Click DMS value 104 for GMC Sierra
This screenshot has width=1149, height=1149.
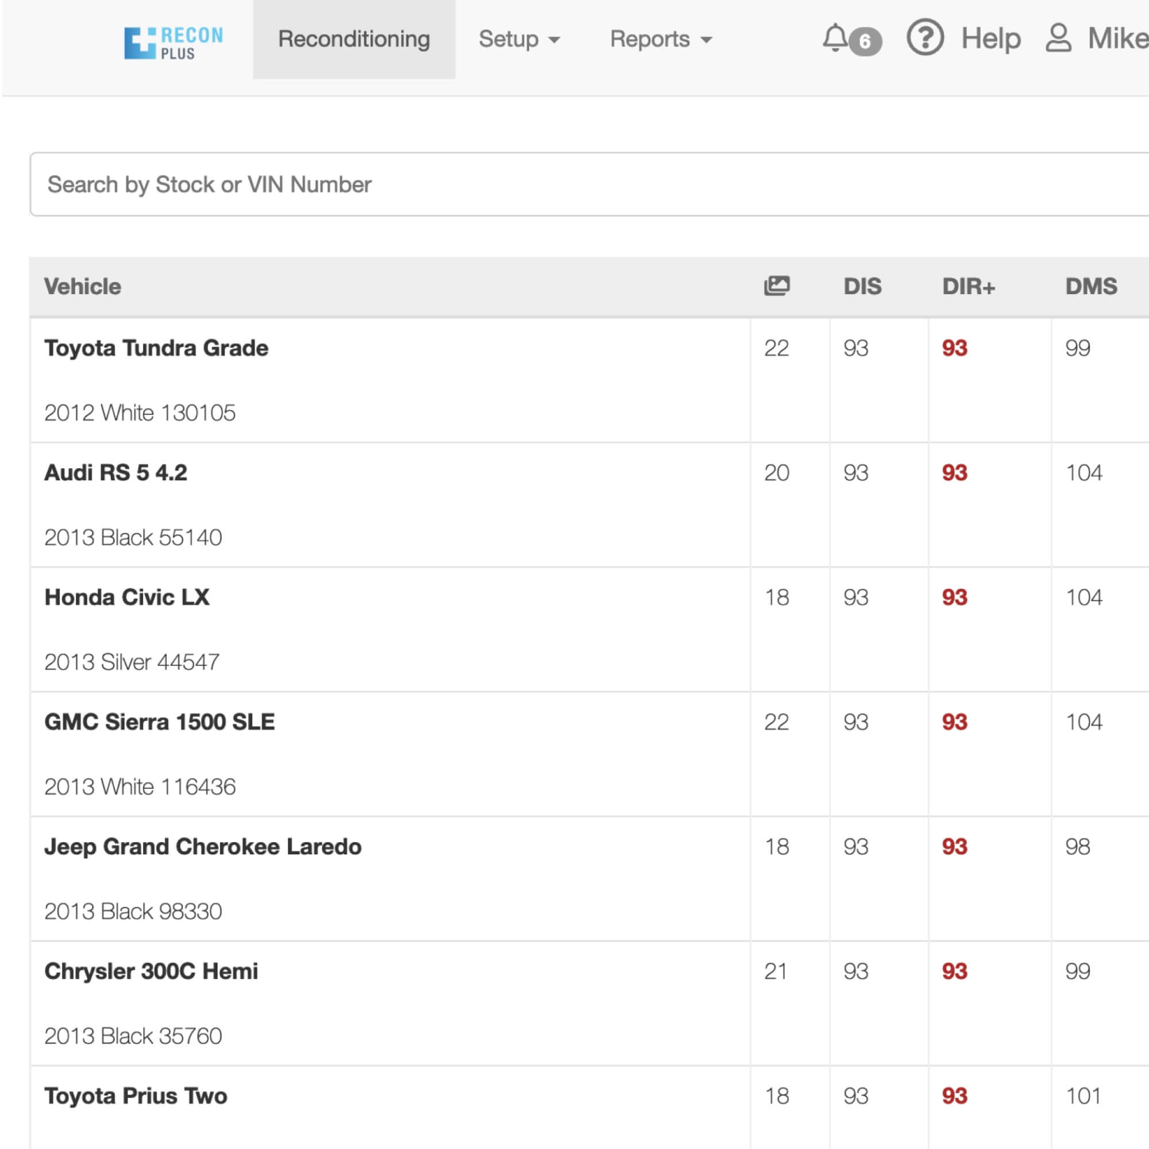coord(1084,722)
